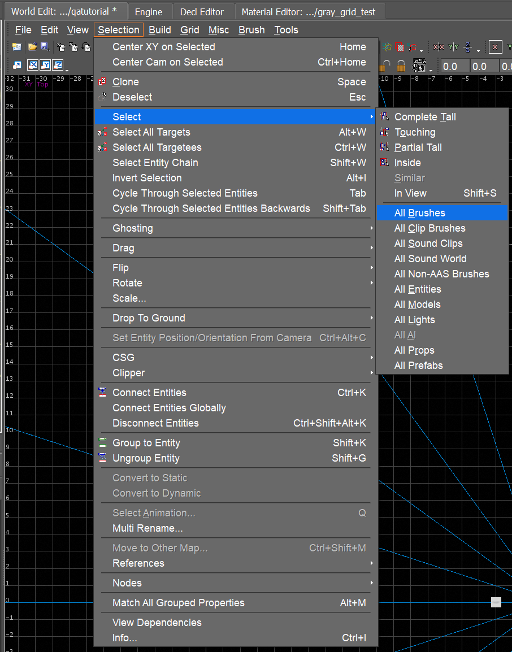Open the File menu
This screenshot has height=652, width=512.
[x=23, y=30]
